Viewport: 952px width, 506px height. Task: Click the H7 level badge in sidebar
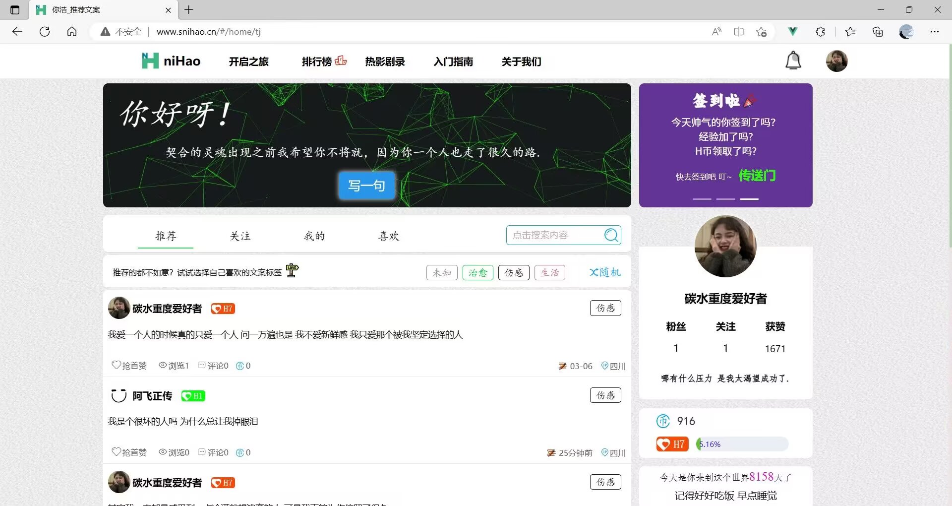tap(672, 444)
